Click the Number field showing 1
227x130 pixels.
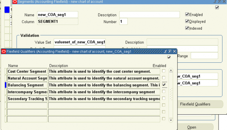coord(124,21)
